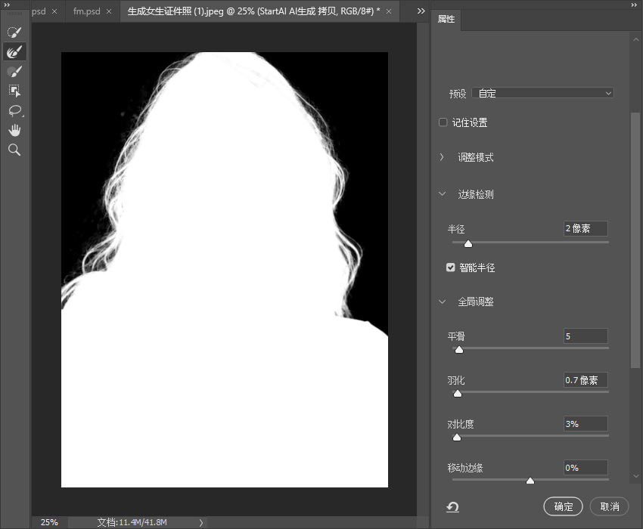This screenshot has width=643, height=529.
Task: Click the 平滑 value field
Action: coord(586,336)
